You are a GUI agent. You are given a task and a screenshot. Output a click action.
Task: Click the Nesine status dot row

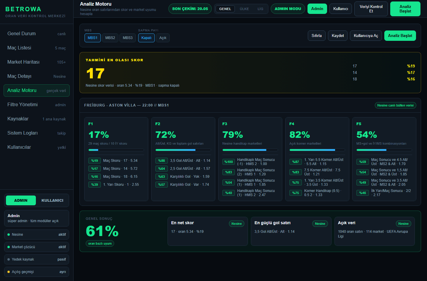point(36,235)
